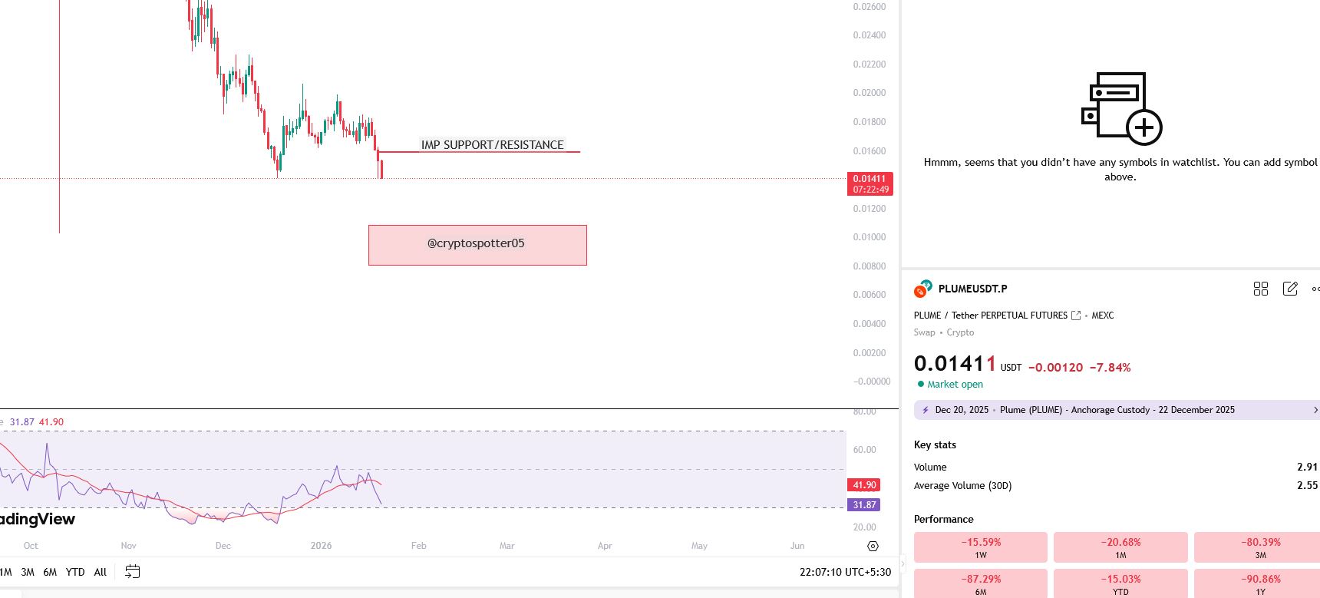The width and height of the screenshot is (1320, 598).
Task: Set chart range to 6M in bottom toolbar
Action: [x=50, y=572]
